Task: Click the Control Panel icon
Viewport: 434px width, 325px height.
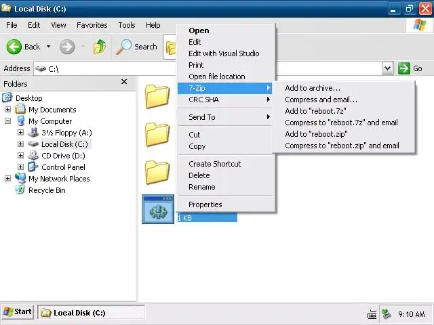Action: (33, 167)
